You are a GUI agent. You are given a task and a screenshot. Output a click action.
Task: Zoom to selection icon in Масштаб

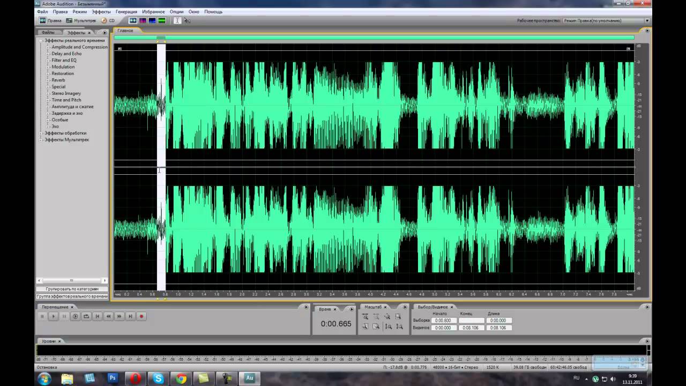pos(399,316)
